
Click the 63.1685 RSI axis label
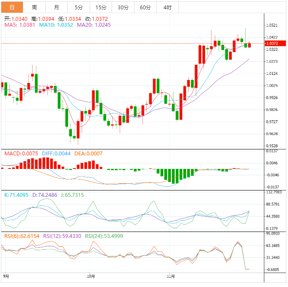point(273,246)
